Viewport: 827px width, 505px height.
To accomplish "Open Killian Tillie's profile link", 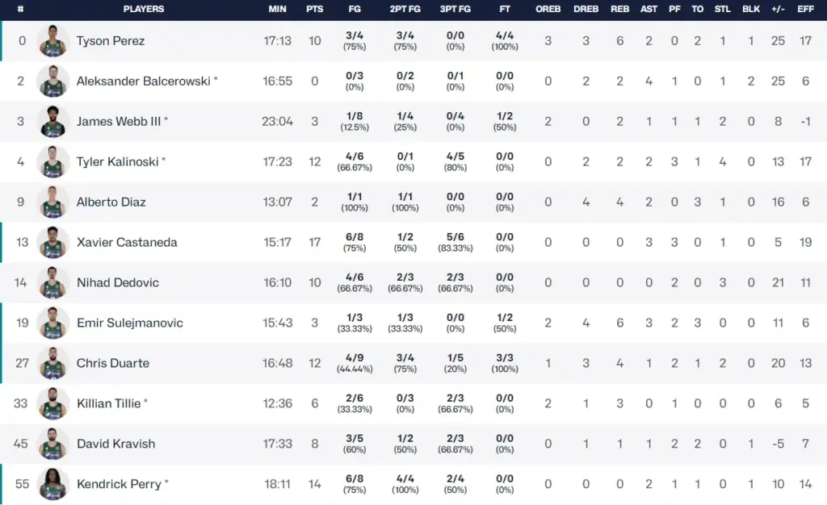I will (x=109, y=403).
